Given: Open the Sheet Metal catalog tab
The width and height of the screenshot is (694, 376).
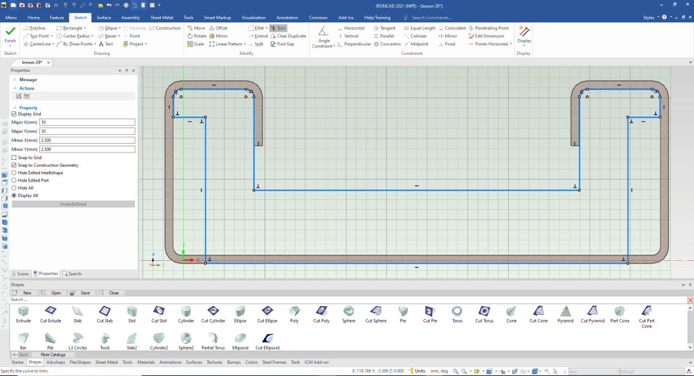Looking at the screenshot, I should pyautogui.click(x=106, y=362).
